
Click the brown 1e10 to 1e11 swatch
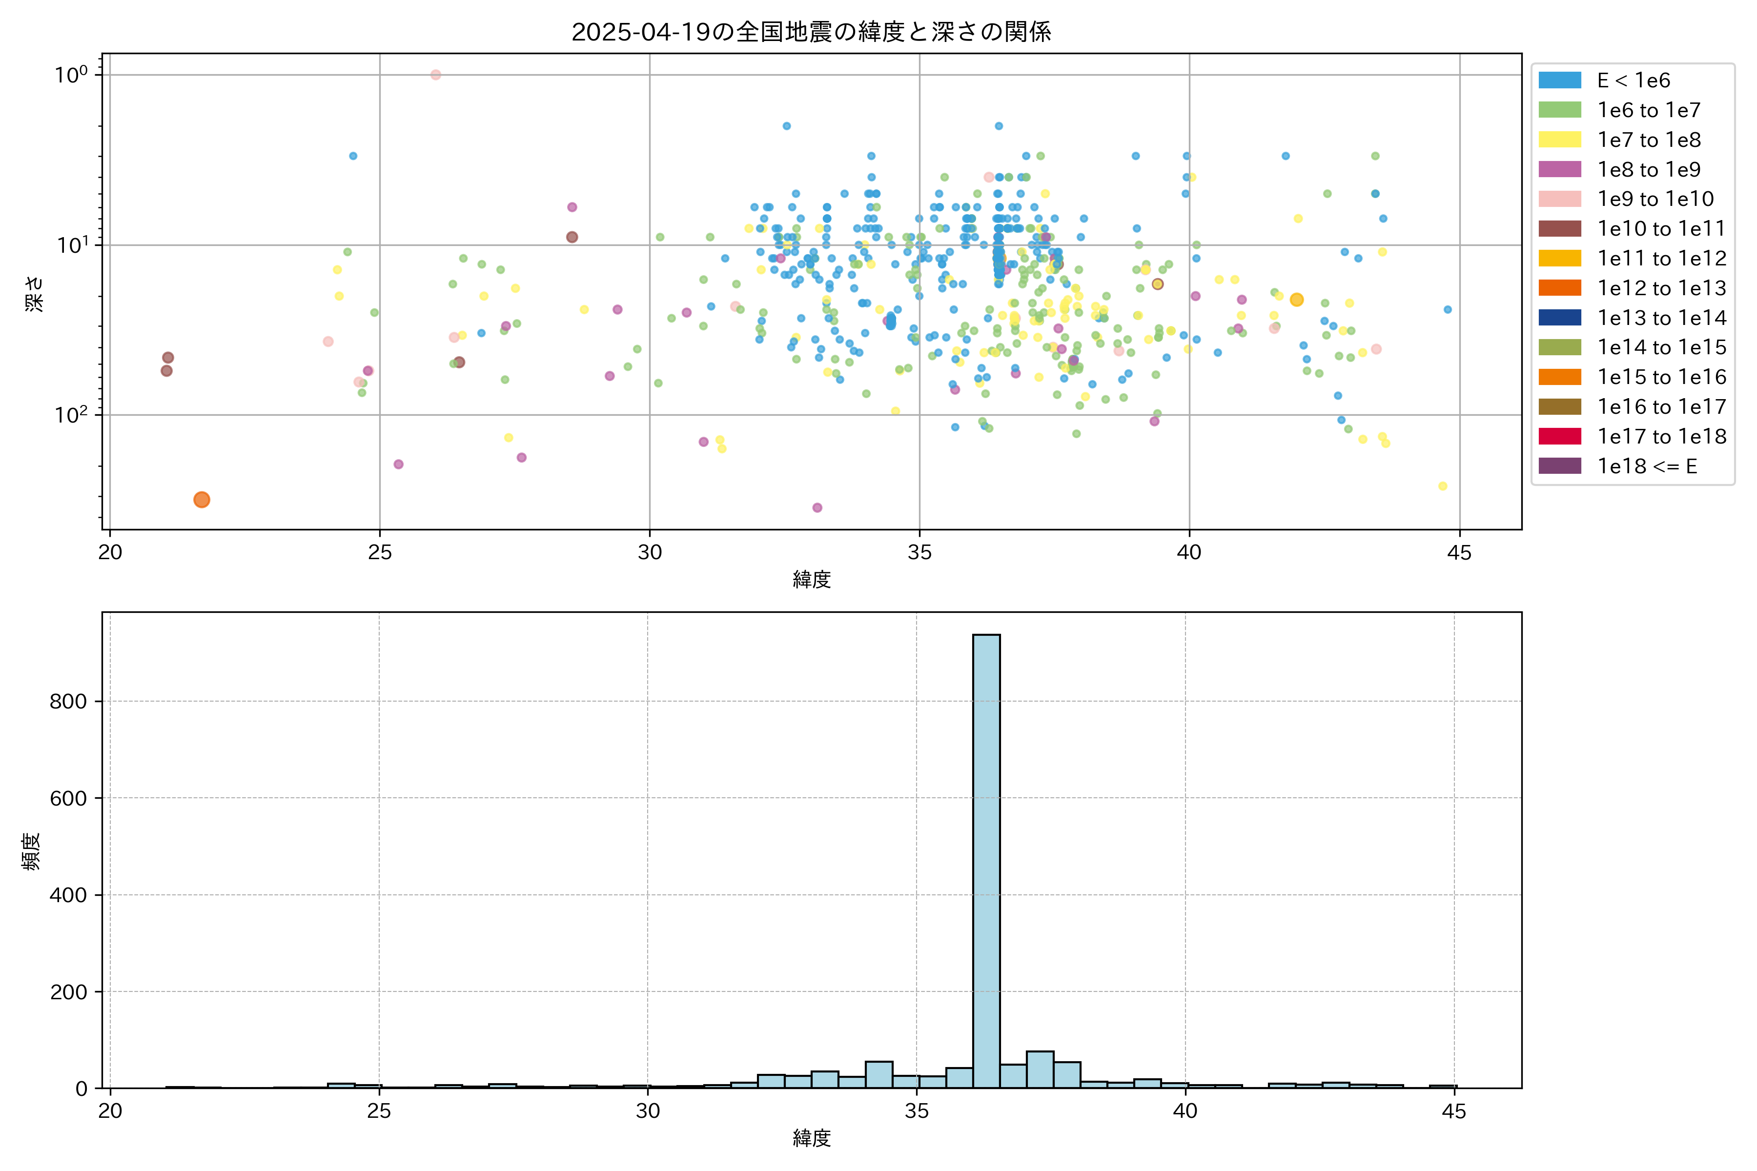pos(1559,228)
